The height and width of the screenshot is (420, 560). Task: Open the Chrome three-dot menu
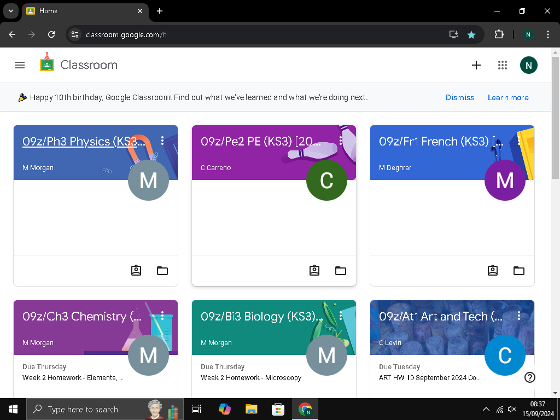pyautogui.click(x=548, y=34)
